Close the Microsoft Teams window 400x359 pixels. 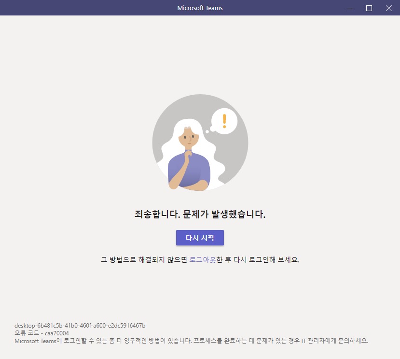tap(389, 8)
